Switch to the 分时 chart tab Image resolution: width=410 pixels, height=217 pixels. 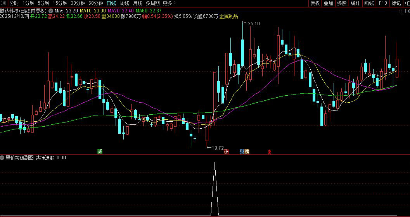(14, 3)
